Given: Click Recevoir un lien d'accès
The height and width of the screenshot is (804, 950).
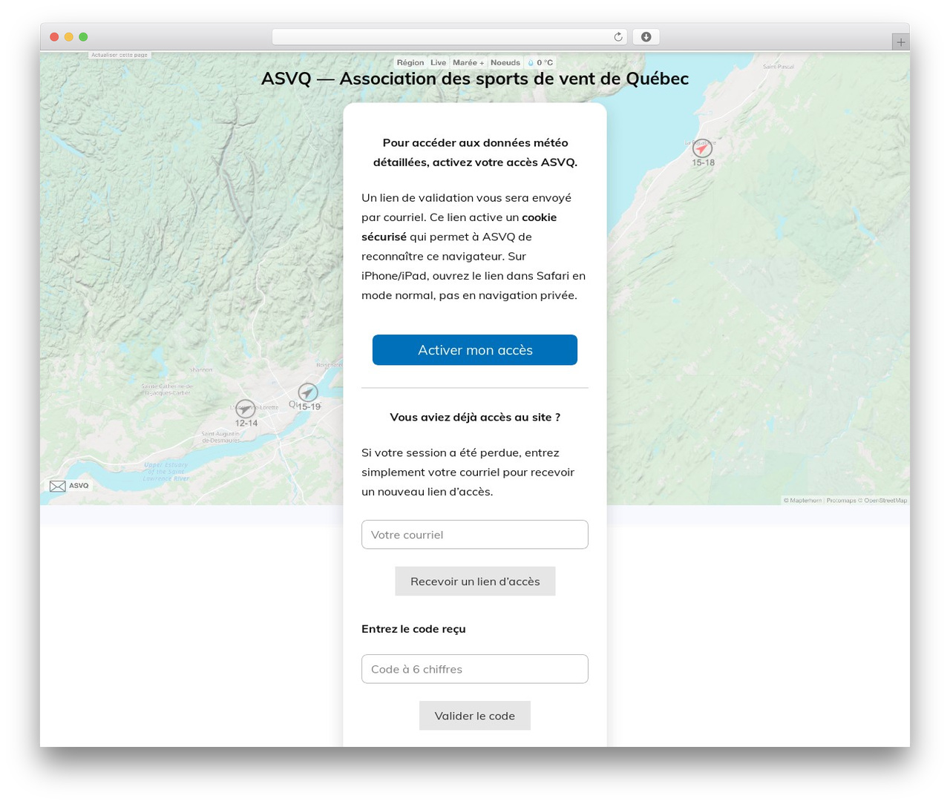Looking at the screenshot, I should click(475, 581).
